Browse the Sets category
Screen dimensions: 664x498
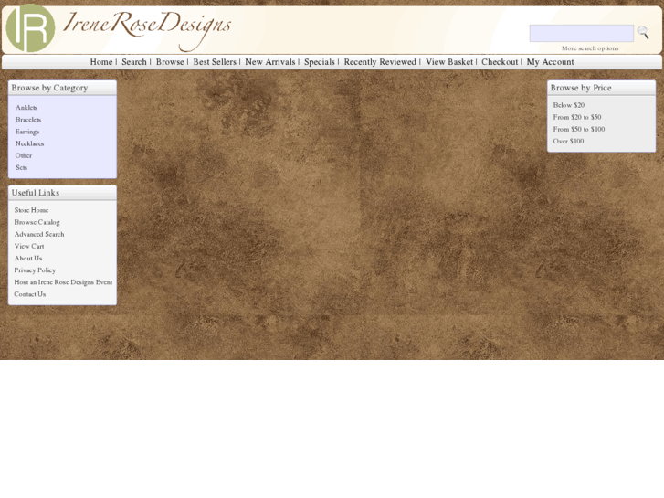(21, 167)
